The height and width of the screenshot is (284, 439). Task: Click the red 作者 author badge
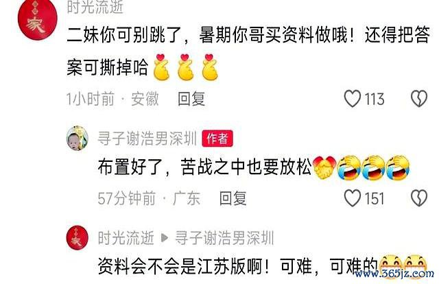click(217, 139)
